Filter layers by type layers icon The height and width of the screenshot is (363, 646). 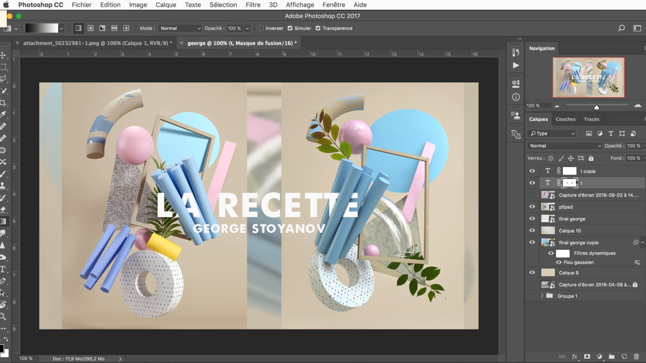611,133
